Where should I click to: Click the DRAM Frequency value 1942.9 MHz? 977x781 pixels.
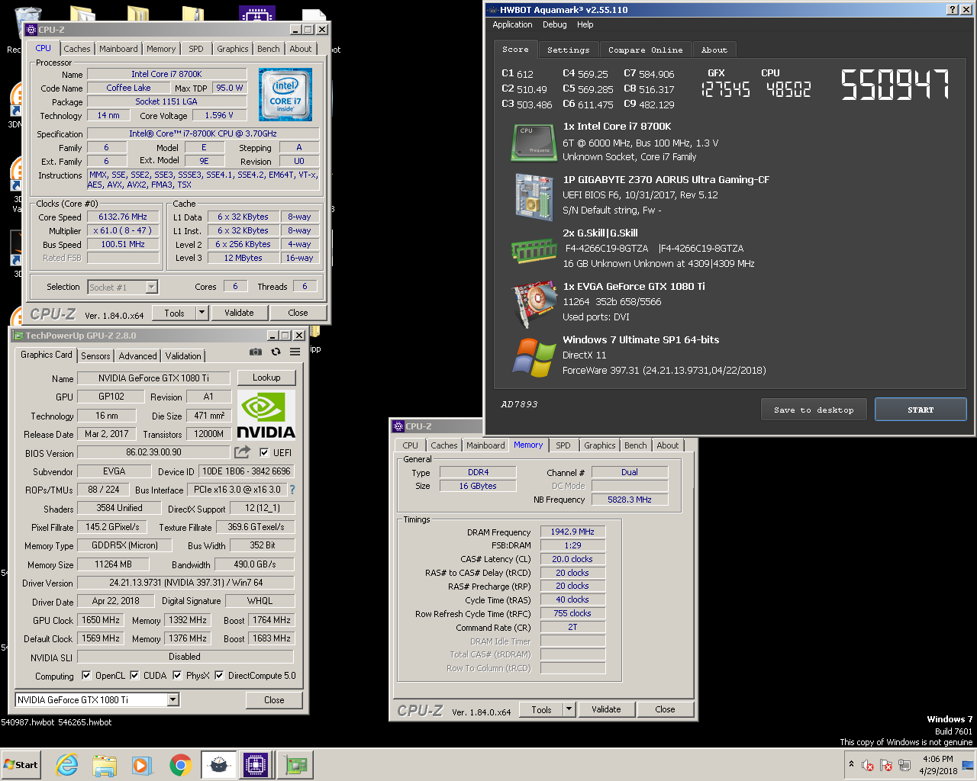point(572,532)
